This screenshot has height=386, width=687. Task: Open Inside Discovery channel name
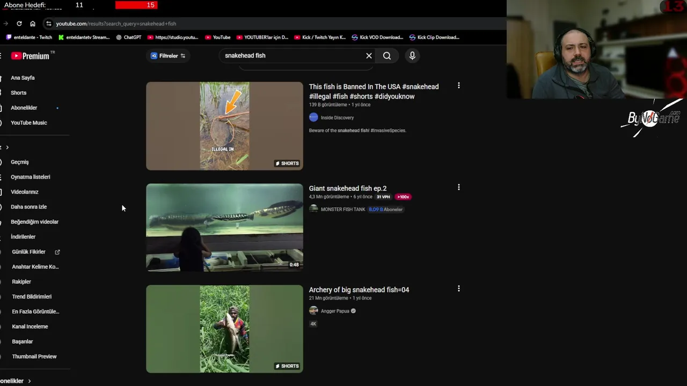coord(337,117)
